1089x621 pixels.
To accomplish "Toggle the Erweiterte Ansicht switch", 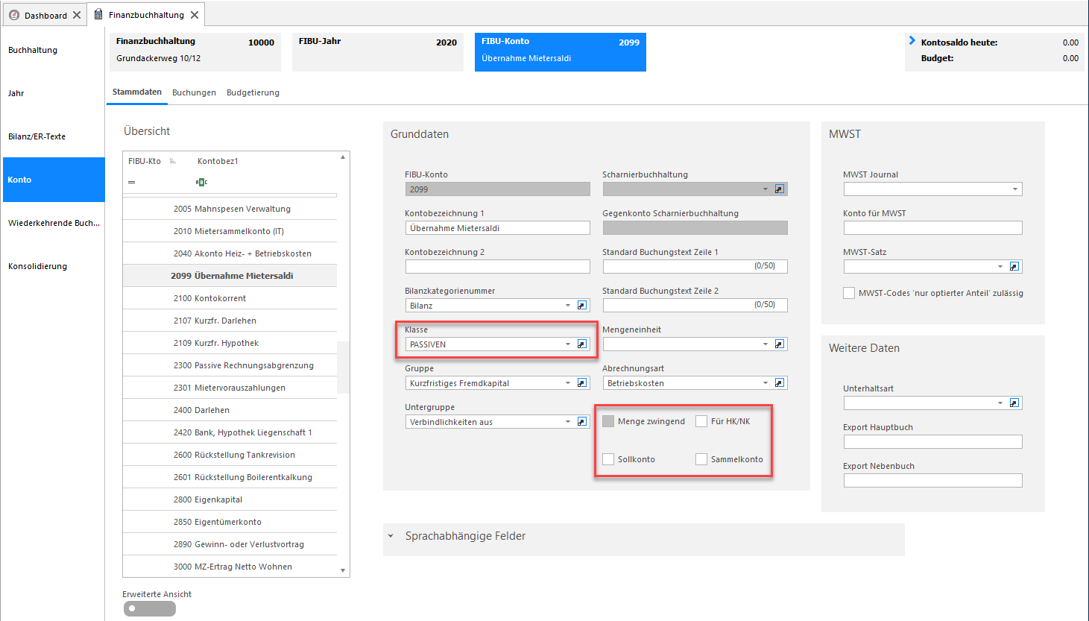I will click(149, 608).
